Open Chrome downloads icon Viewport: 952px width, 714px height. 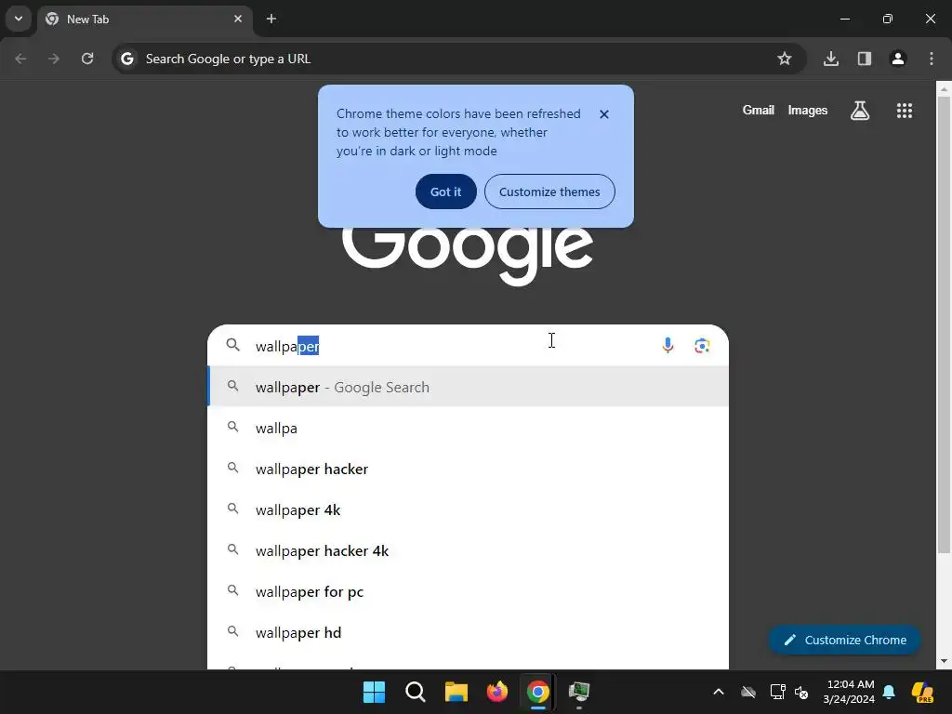(831, 59)
